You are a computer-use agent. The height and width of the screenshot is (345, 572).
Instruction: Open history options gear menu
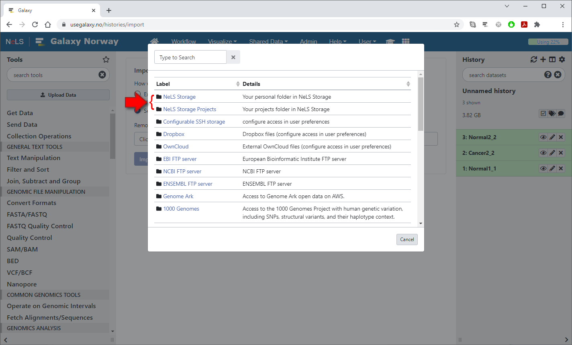coord(562,59)
